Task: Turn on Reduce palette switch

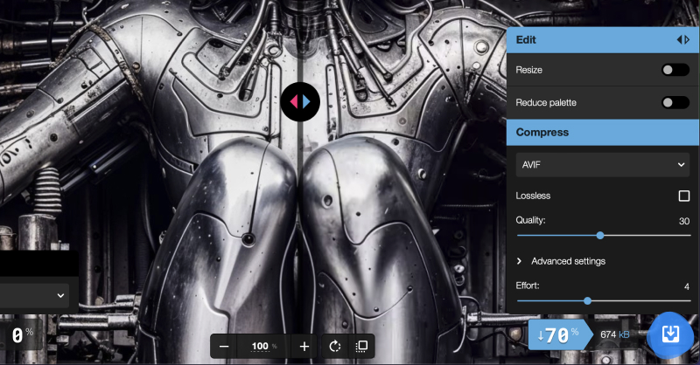Action: coord(675,103)
